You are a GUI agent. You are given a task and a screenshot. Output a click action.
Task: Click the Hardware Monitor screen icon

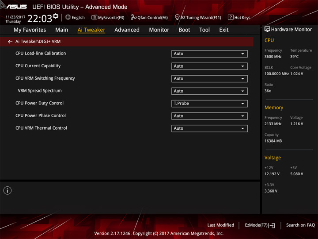pyautogui.click(x=267, y=30)
